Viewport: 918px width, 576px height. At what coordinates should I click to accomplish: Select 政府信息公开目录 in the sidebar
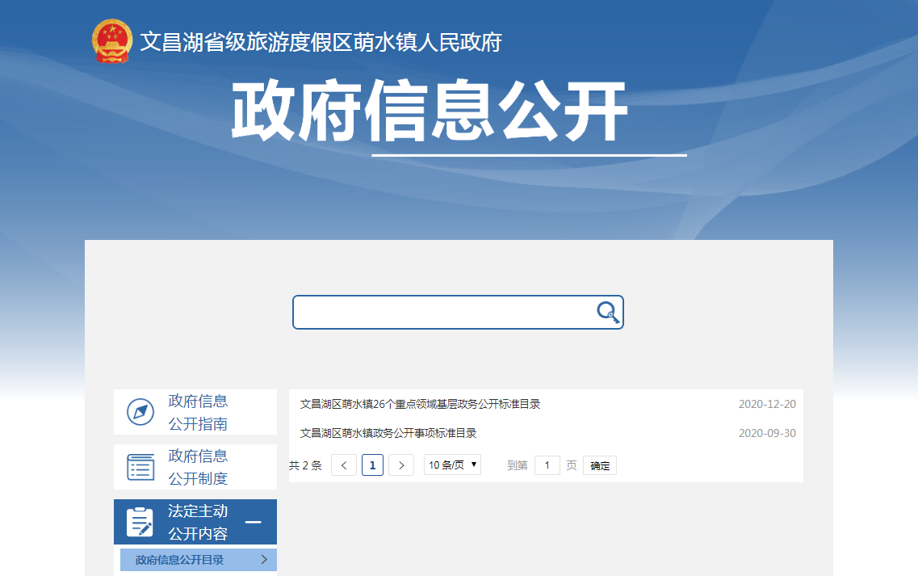pos(180,560)
